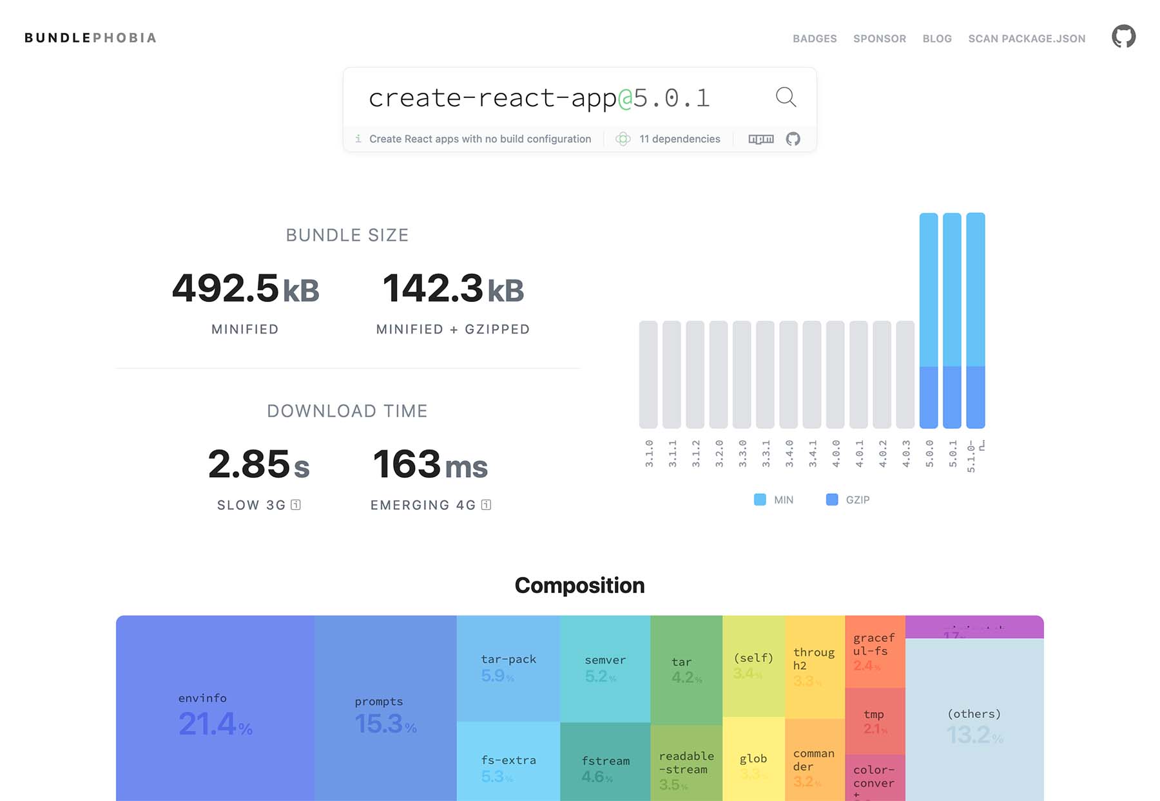The width and height of the screenshot is (1160, 801).
Task: Open the Sponsor page
Action: 880,39
